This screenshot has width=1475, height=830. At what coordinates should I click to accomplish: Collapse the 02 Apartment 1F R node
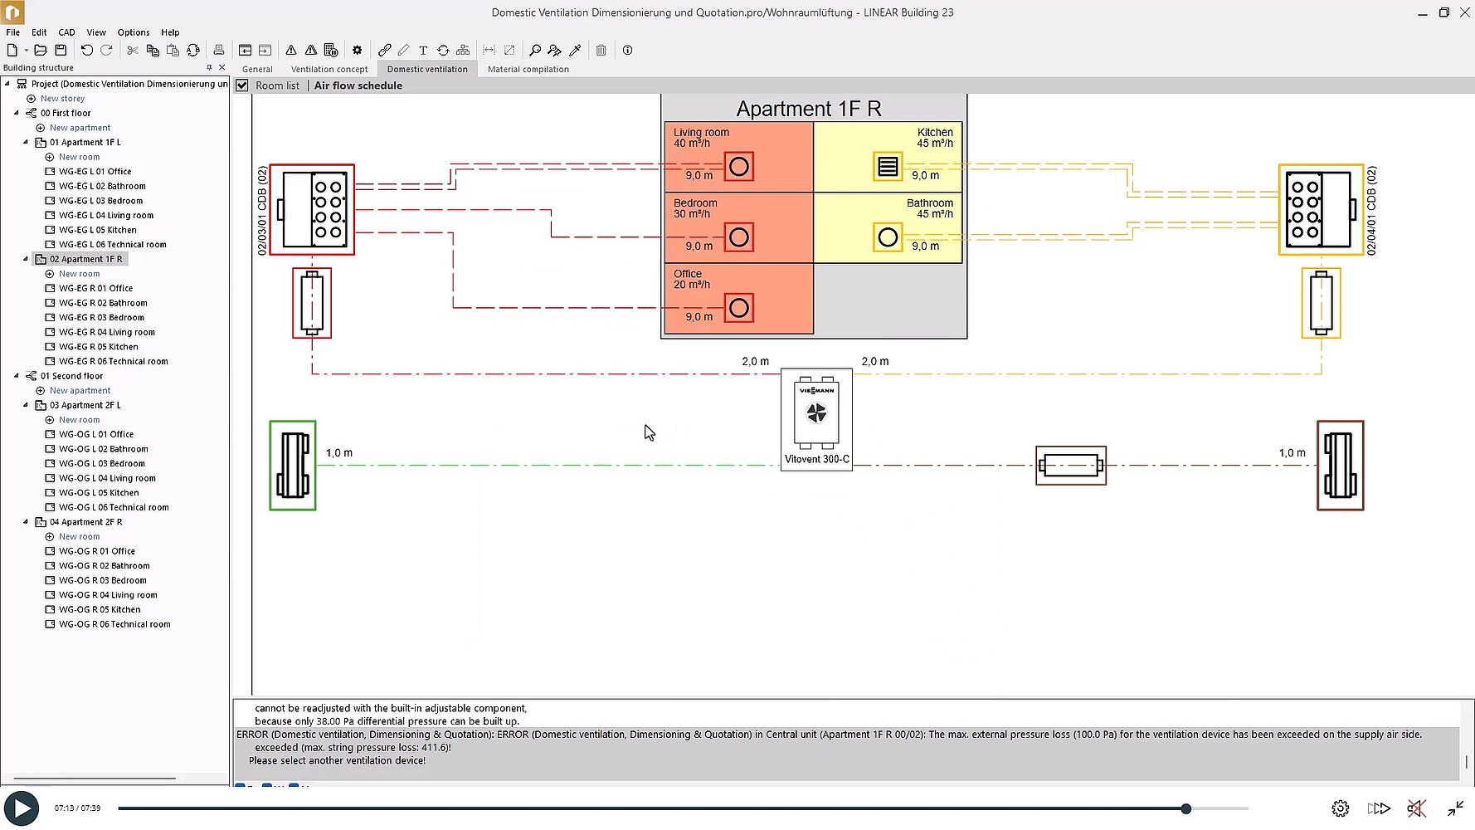26,259
